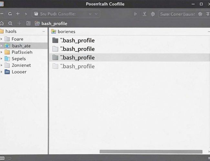The height and width of the screenshot is (161, 210).
Task: Click the play triangle icon
Action: [x=136, y=14]
